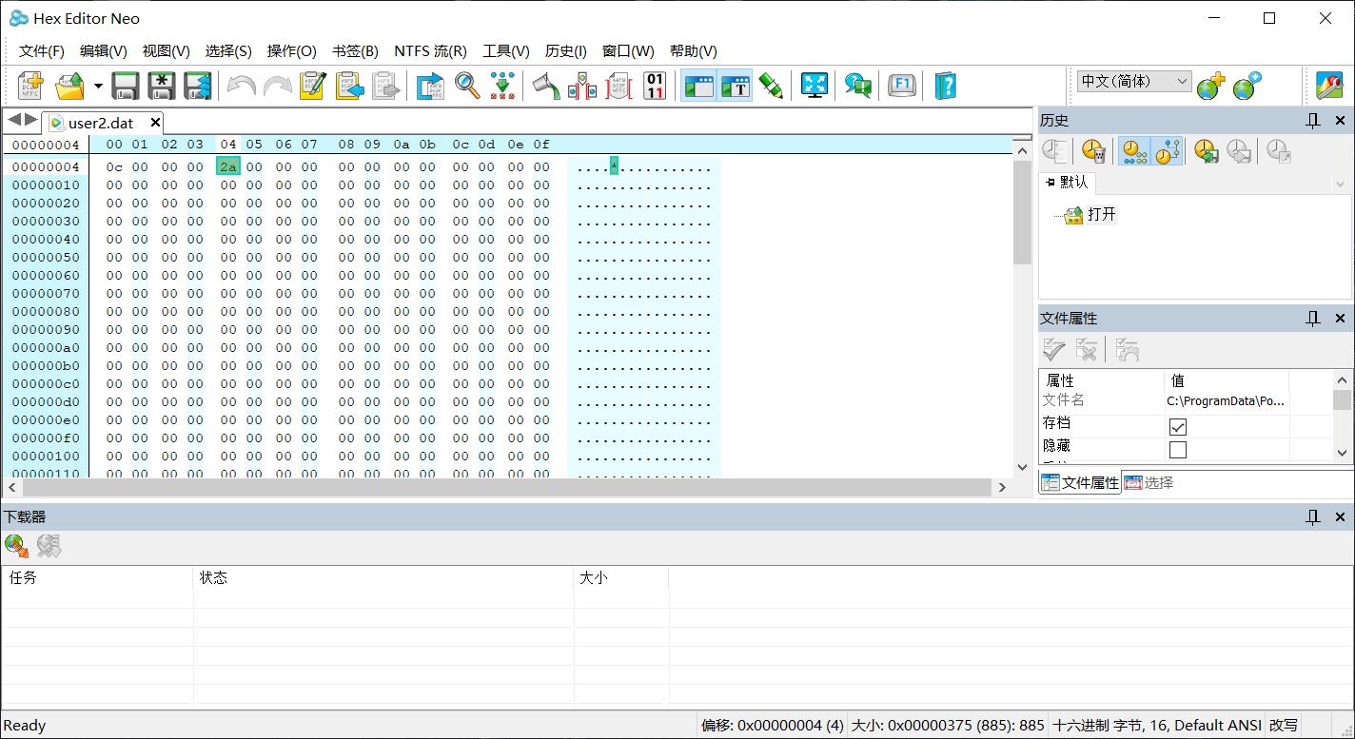Click the history purge trash clock icon
1355x739 pixels.
pyautogui.click(x=1093, y=151)
